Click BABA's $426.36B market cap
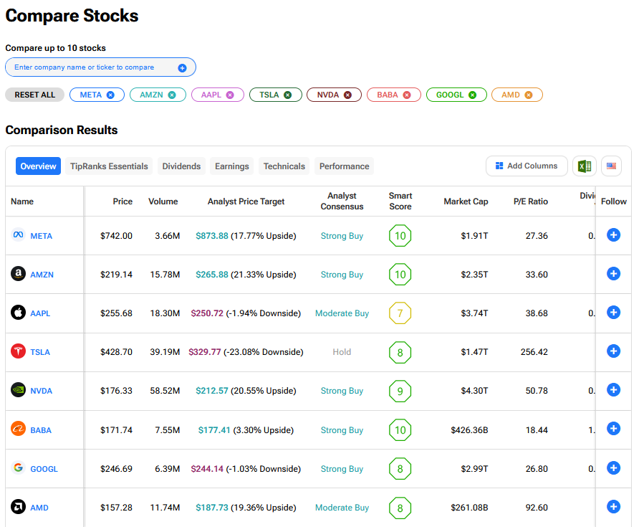This screenshot has width=644, height=527. 469,430
